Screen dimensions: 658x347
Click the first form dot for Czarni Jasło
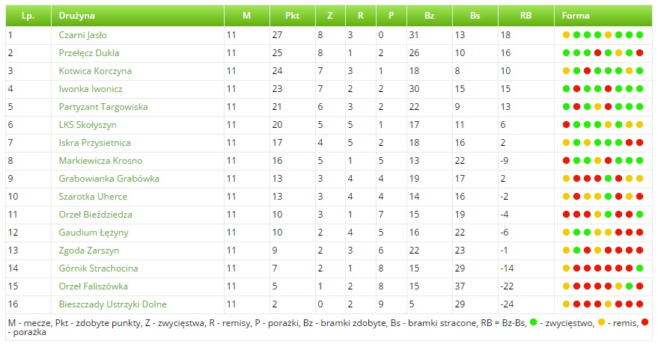(567, 35)
